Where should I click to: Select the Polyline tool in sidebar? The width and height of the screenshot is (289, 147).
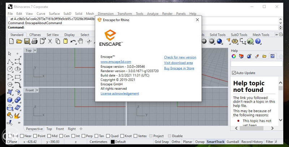tap(10, 61)
